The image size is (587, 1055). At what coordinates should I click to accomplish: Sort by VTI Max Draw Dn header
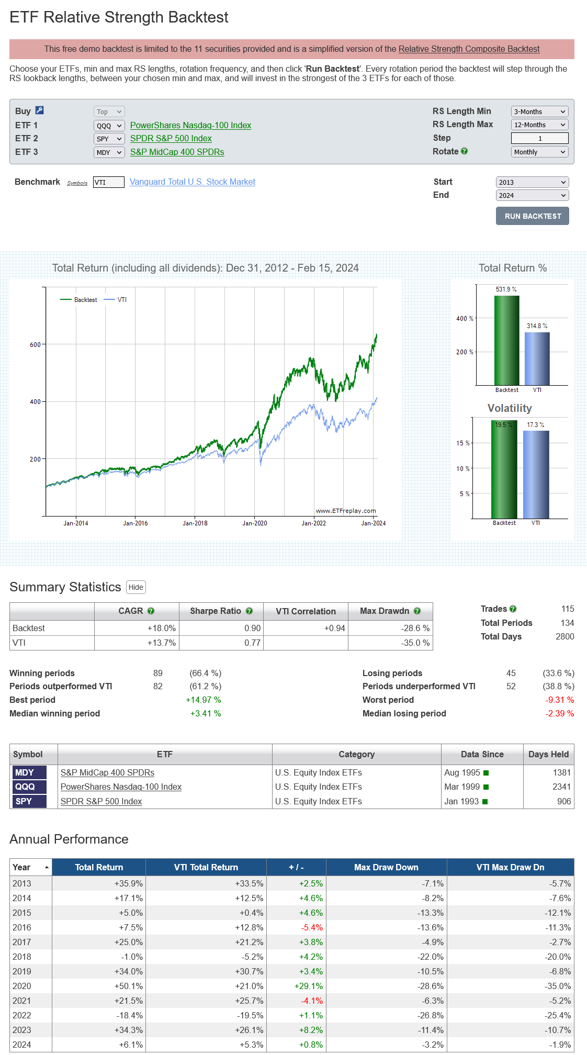tap(510, 868)
